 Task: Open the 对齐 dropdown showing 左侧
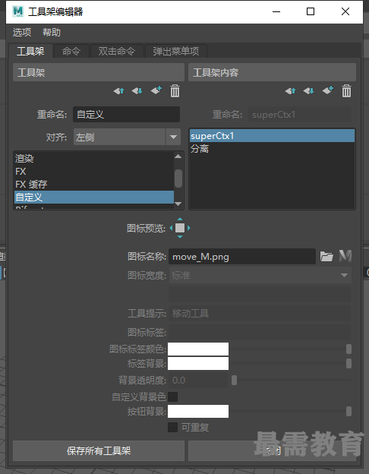(x=127, y=137)
